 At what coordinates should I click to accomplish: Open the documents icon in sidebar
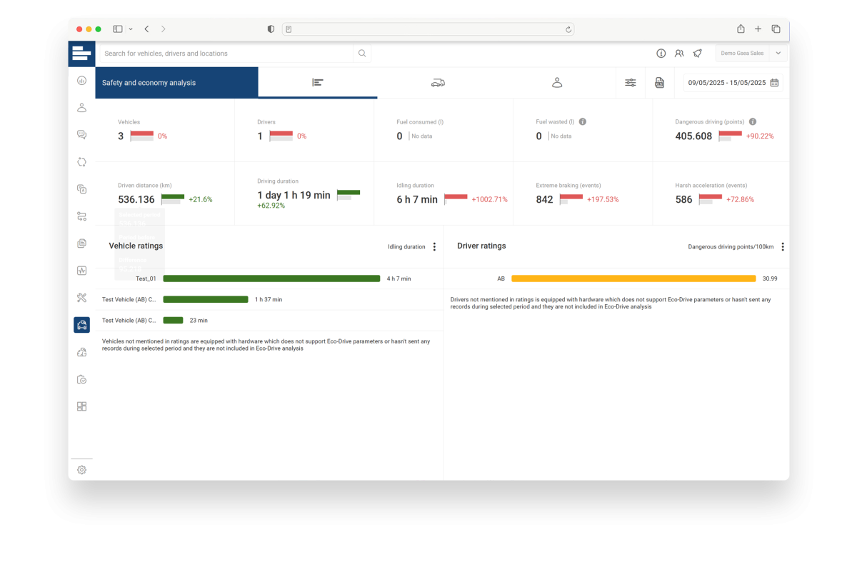click(x=81, y=244)
